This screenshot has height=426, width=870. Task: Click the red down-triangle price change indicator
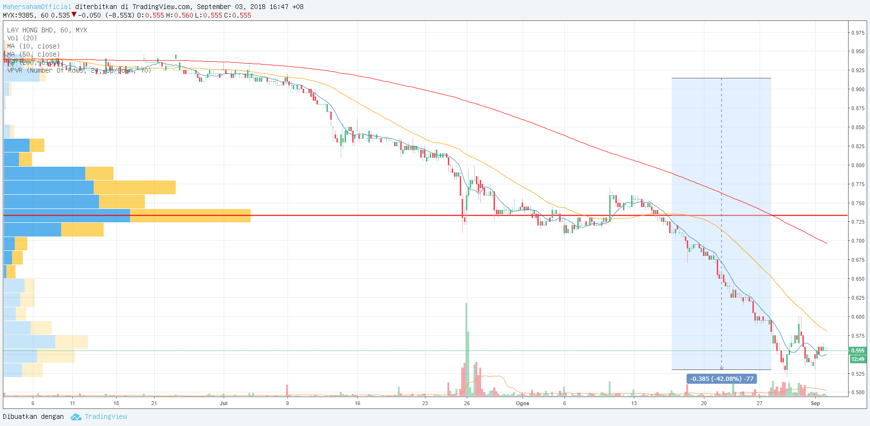(74, 15)
